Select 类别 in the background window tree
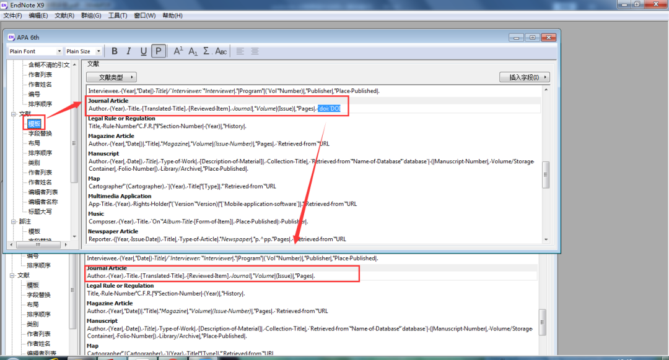 pos(33,324)
